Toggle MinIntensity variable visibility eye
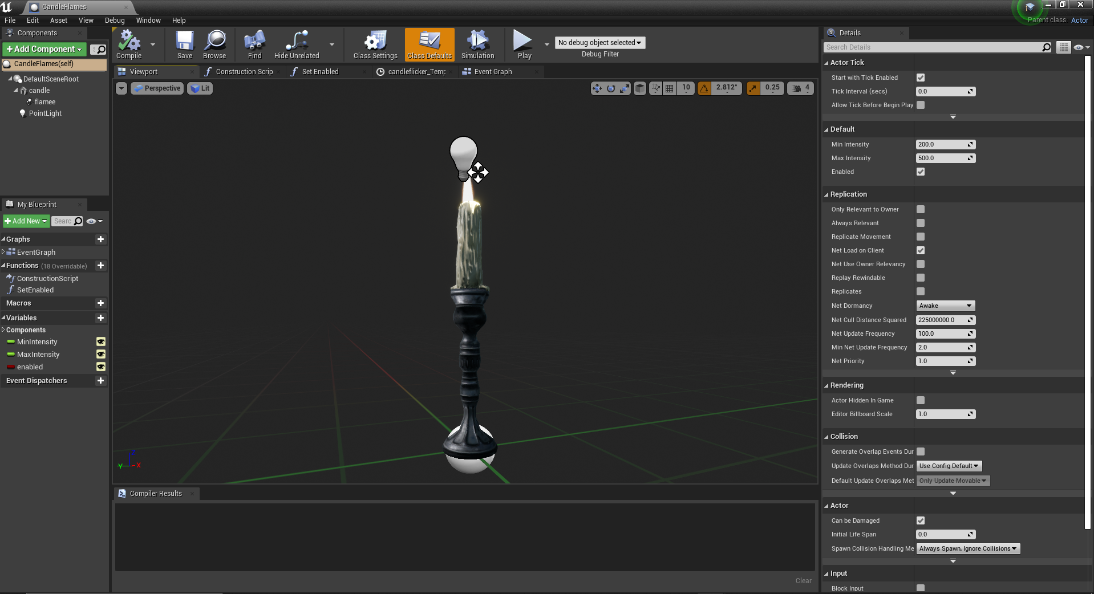 [101, 342]
